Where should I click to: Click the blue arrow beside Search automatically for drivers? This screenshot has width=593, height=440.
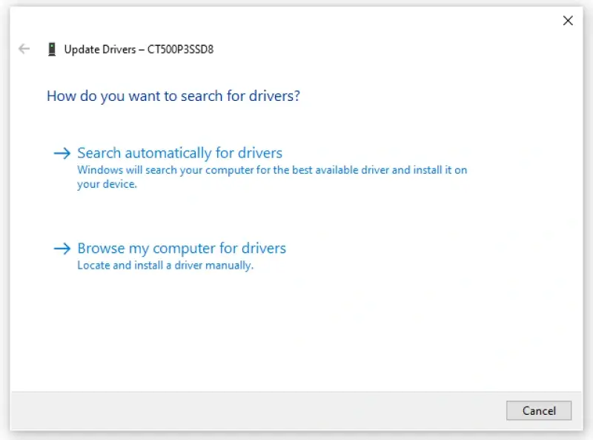(x=62, y=153)
